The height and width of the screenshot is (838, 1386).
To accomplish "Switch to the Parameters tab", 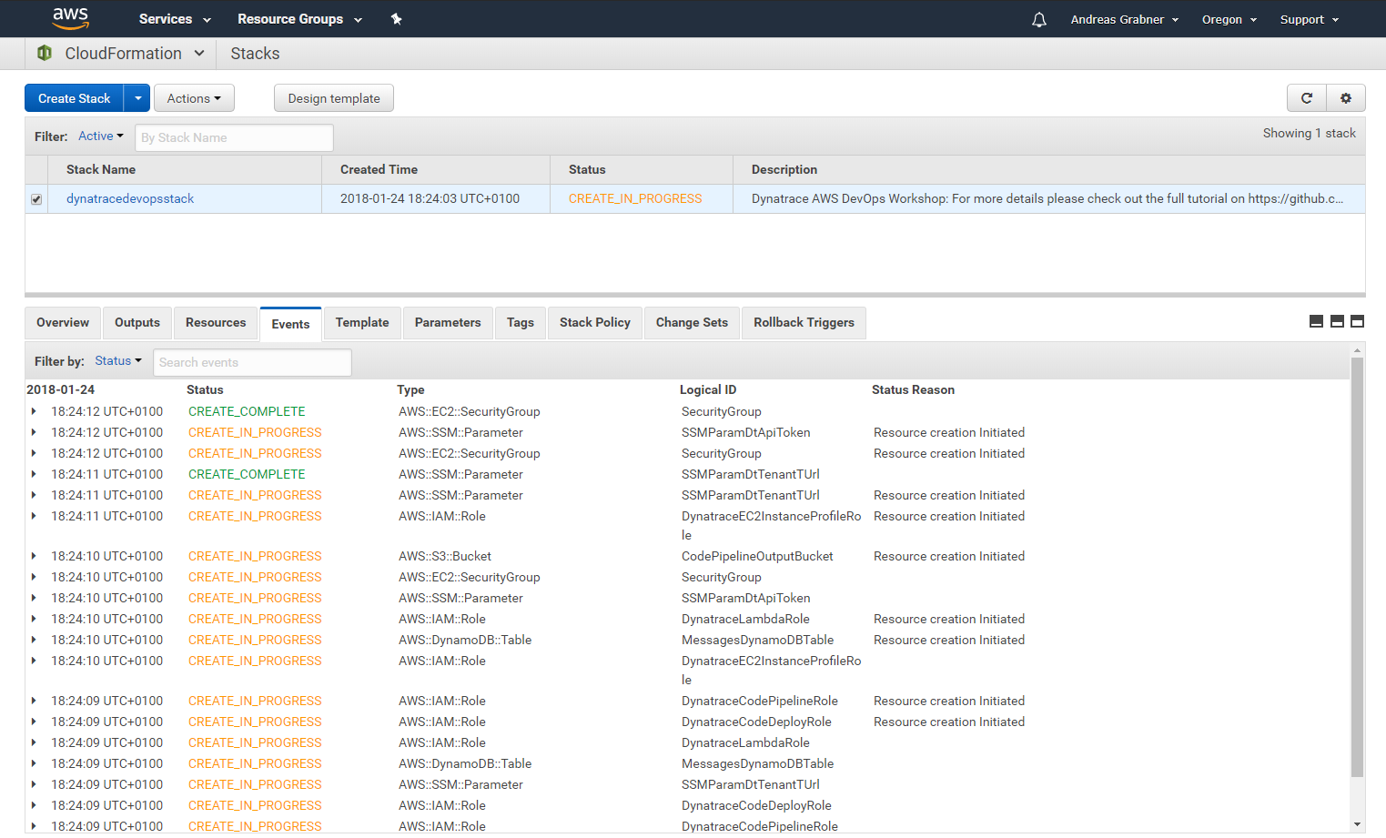I will point(448,323).
